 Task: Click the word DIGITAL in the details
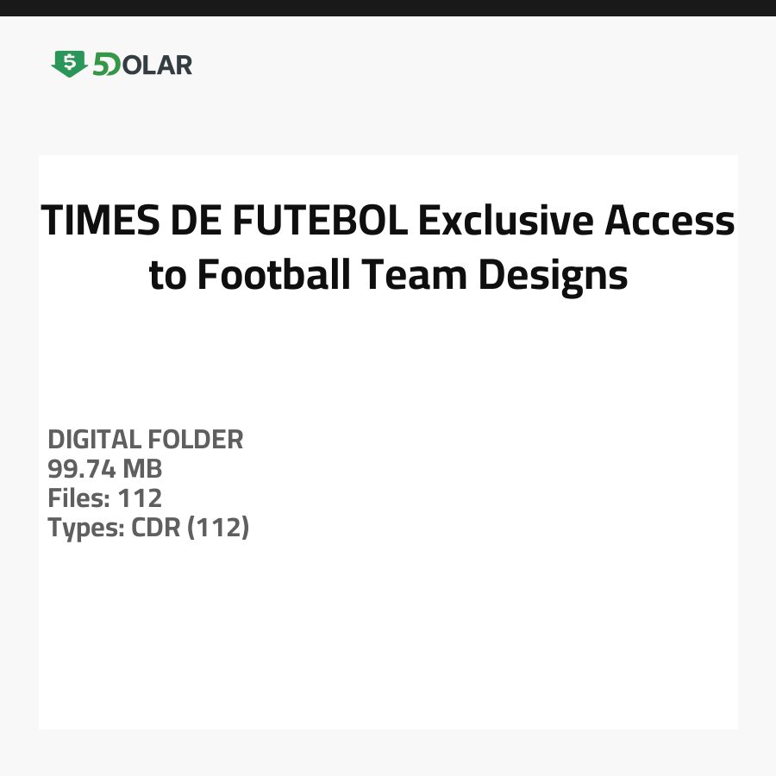tap(95, 440)
